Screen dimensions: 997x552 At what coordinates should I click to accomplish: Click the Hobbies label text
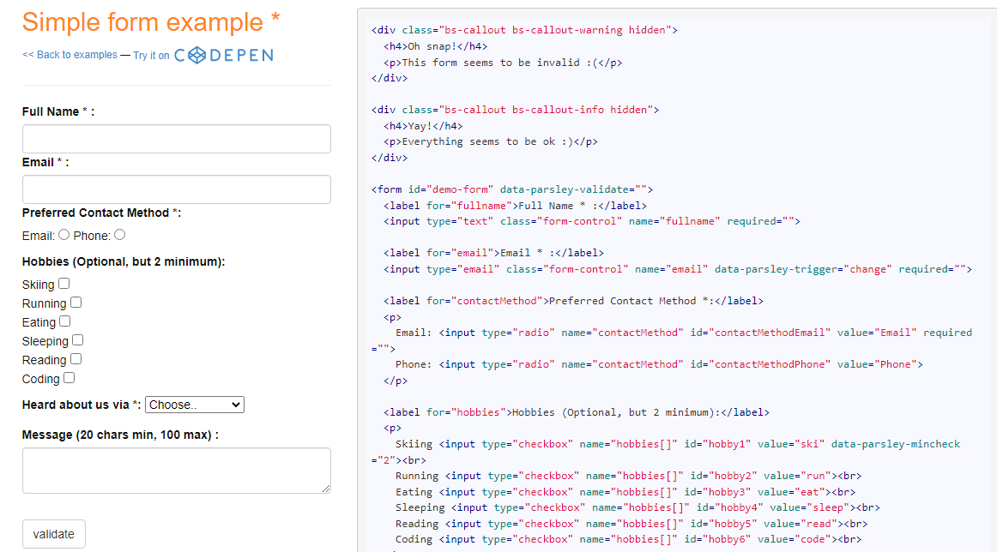(x=124, y=261)
